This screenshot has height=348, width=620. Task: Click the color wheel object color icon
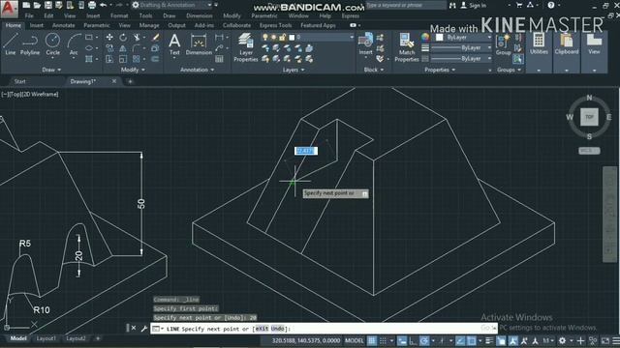click(425, 37)
